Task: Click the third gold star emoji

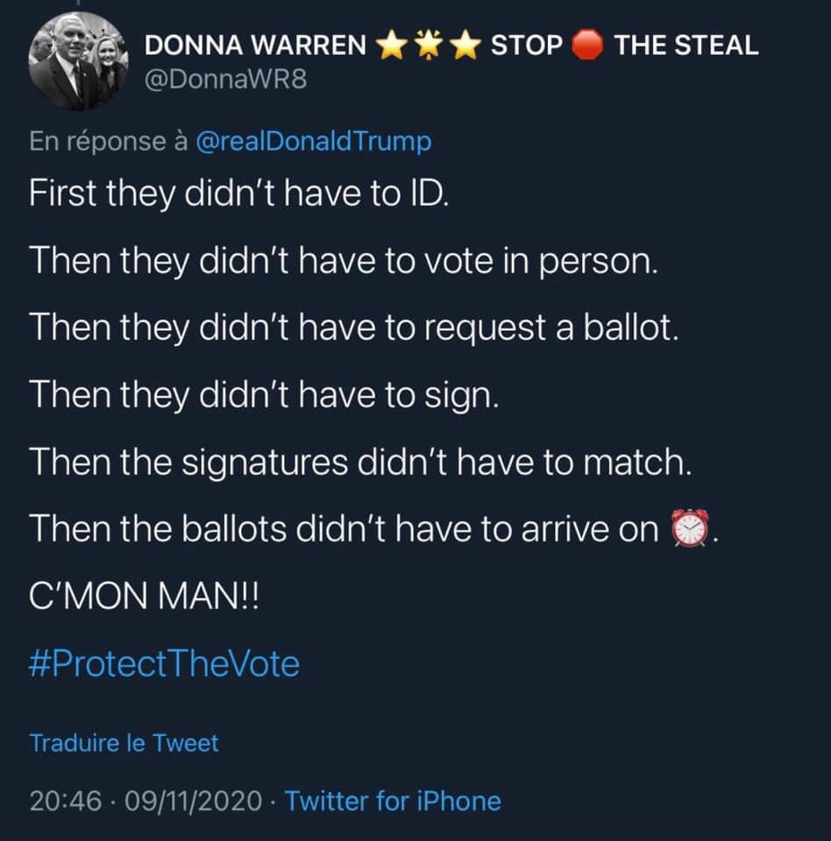Action: coord(465,46)
